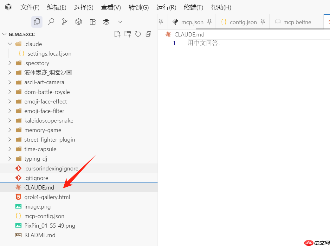This screenshot has width=330, height=246.
Task: Unpin the config.json tab
Action: 263,22
